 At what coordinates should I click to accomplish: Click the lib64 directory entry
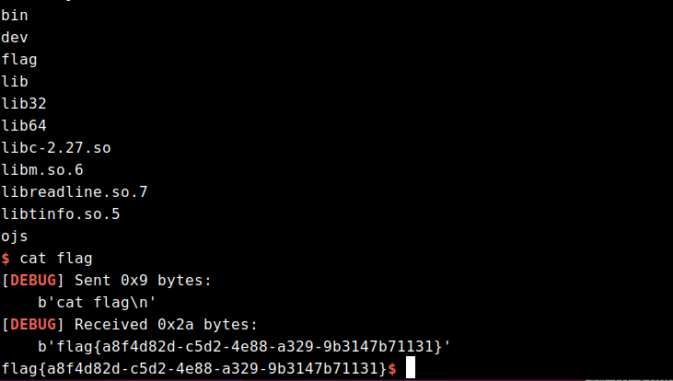[24, 125]
